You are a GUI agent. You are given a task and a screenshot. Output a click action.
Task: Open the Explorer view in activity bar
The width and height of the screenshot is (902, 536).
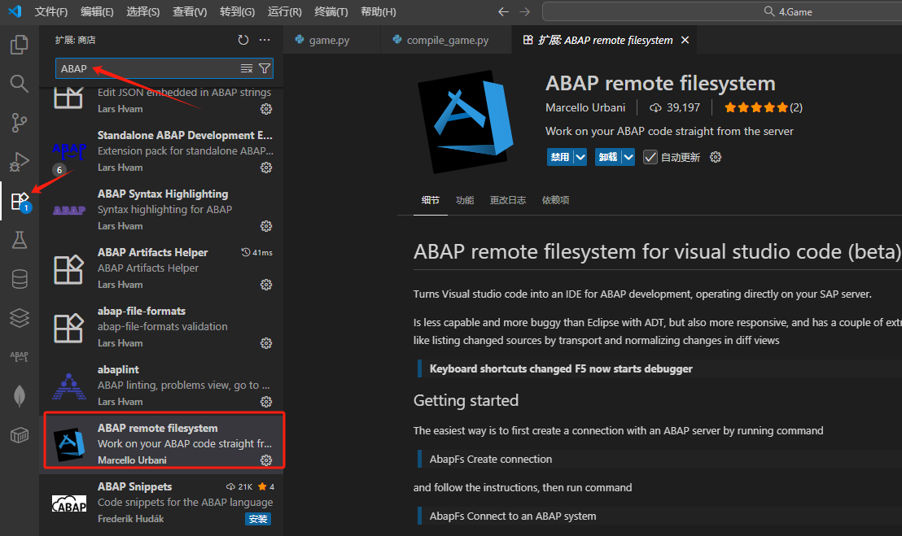pos(19,44)
